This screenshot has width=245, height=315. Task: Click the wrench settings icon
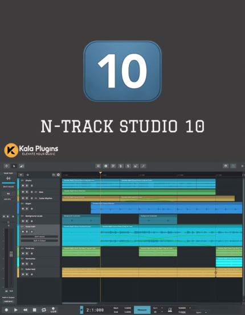(143, 166)
